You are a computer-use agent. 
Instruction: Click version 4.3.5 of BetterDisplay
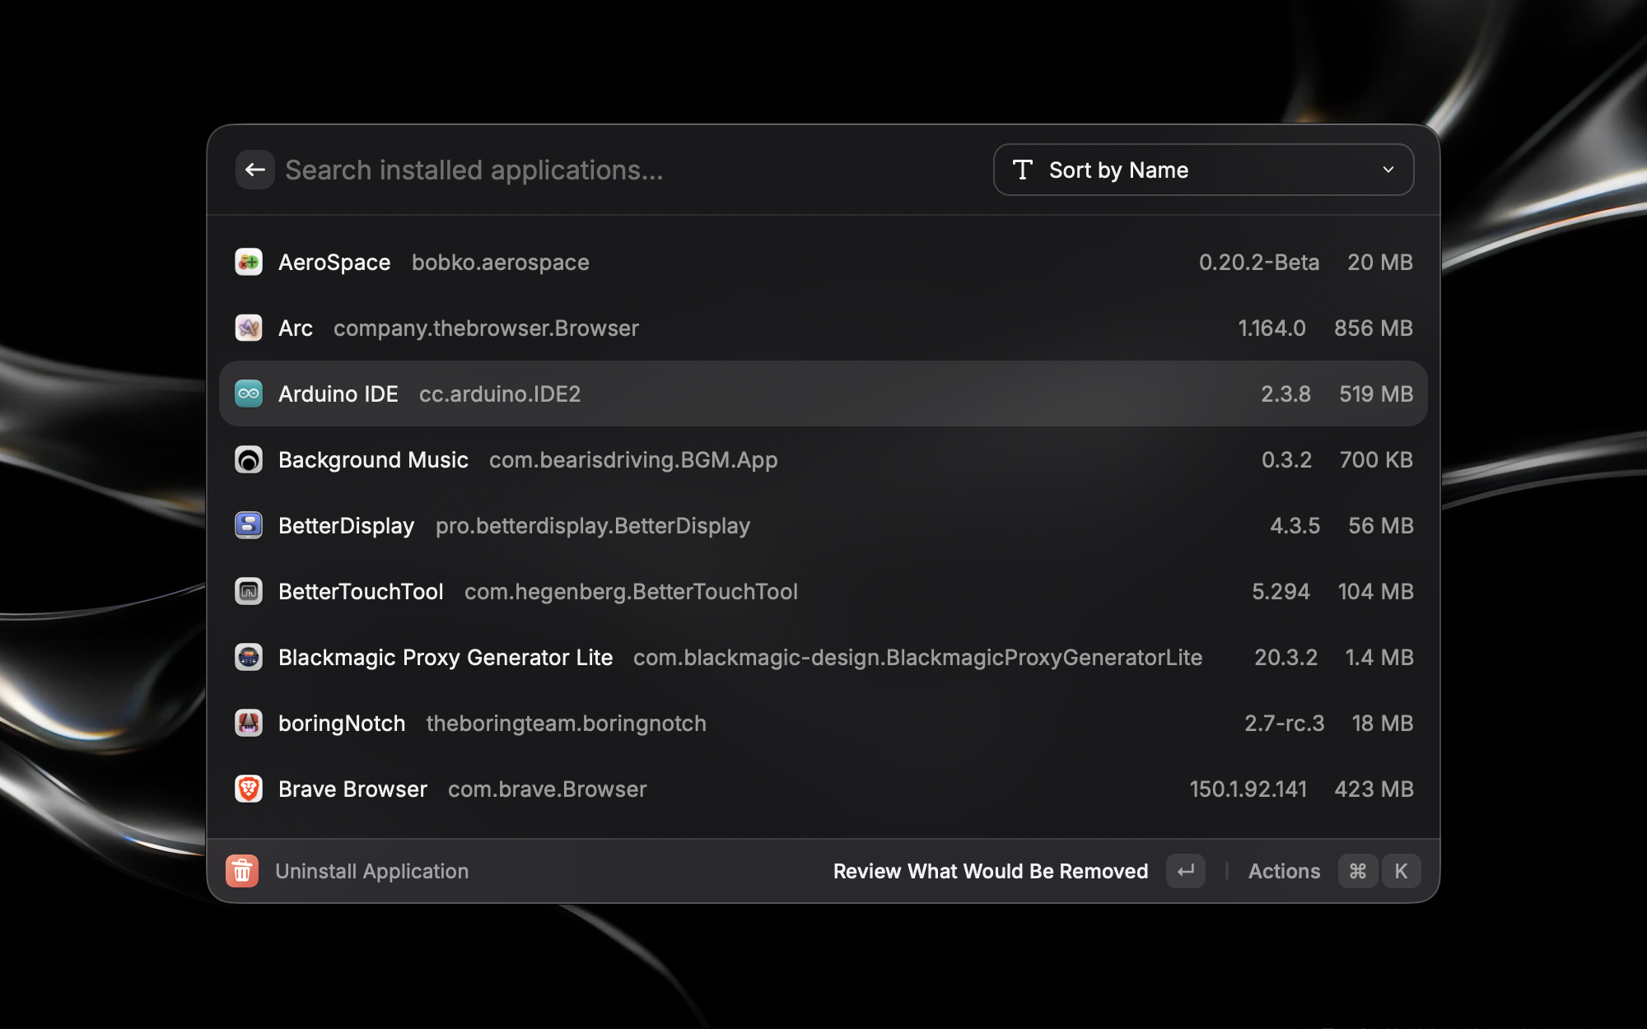(1295, 525)
